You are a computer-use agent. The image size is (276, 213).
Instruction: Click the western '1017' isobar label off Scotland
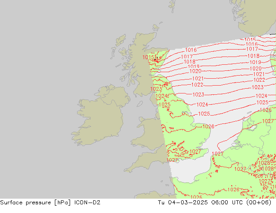[187, 57]
